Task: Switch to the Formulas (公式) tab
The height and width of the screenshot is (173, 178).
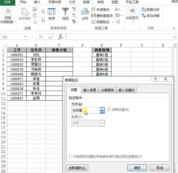Action: (72, 2)
